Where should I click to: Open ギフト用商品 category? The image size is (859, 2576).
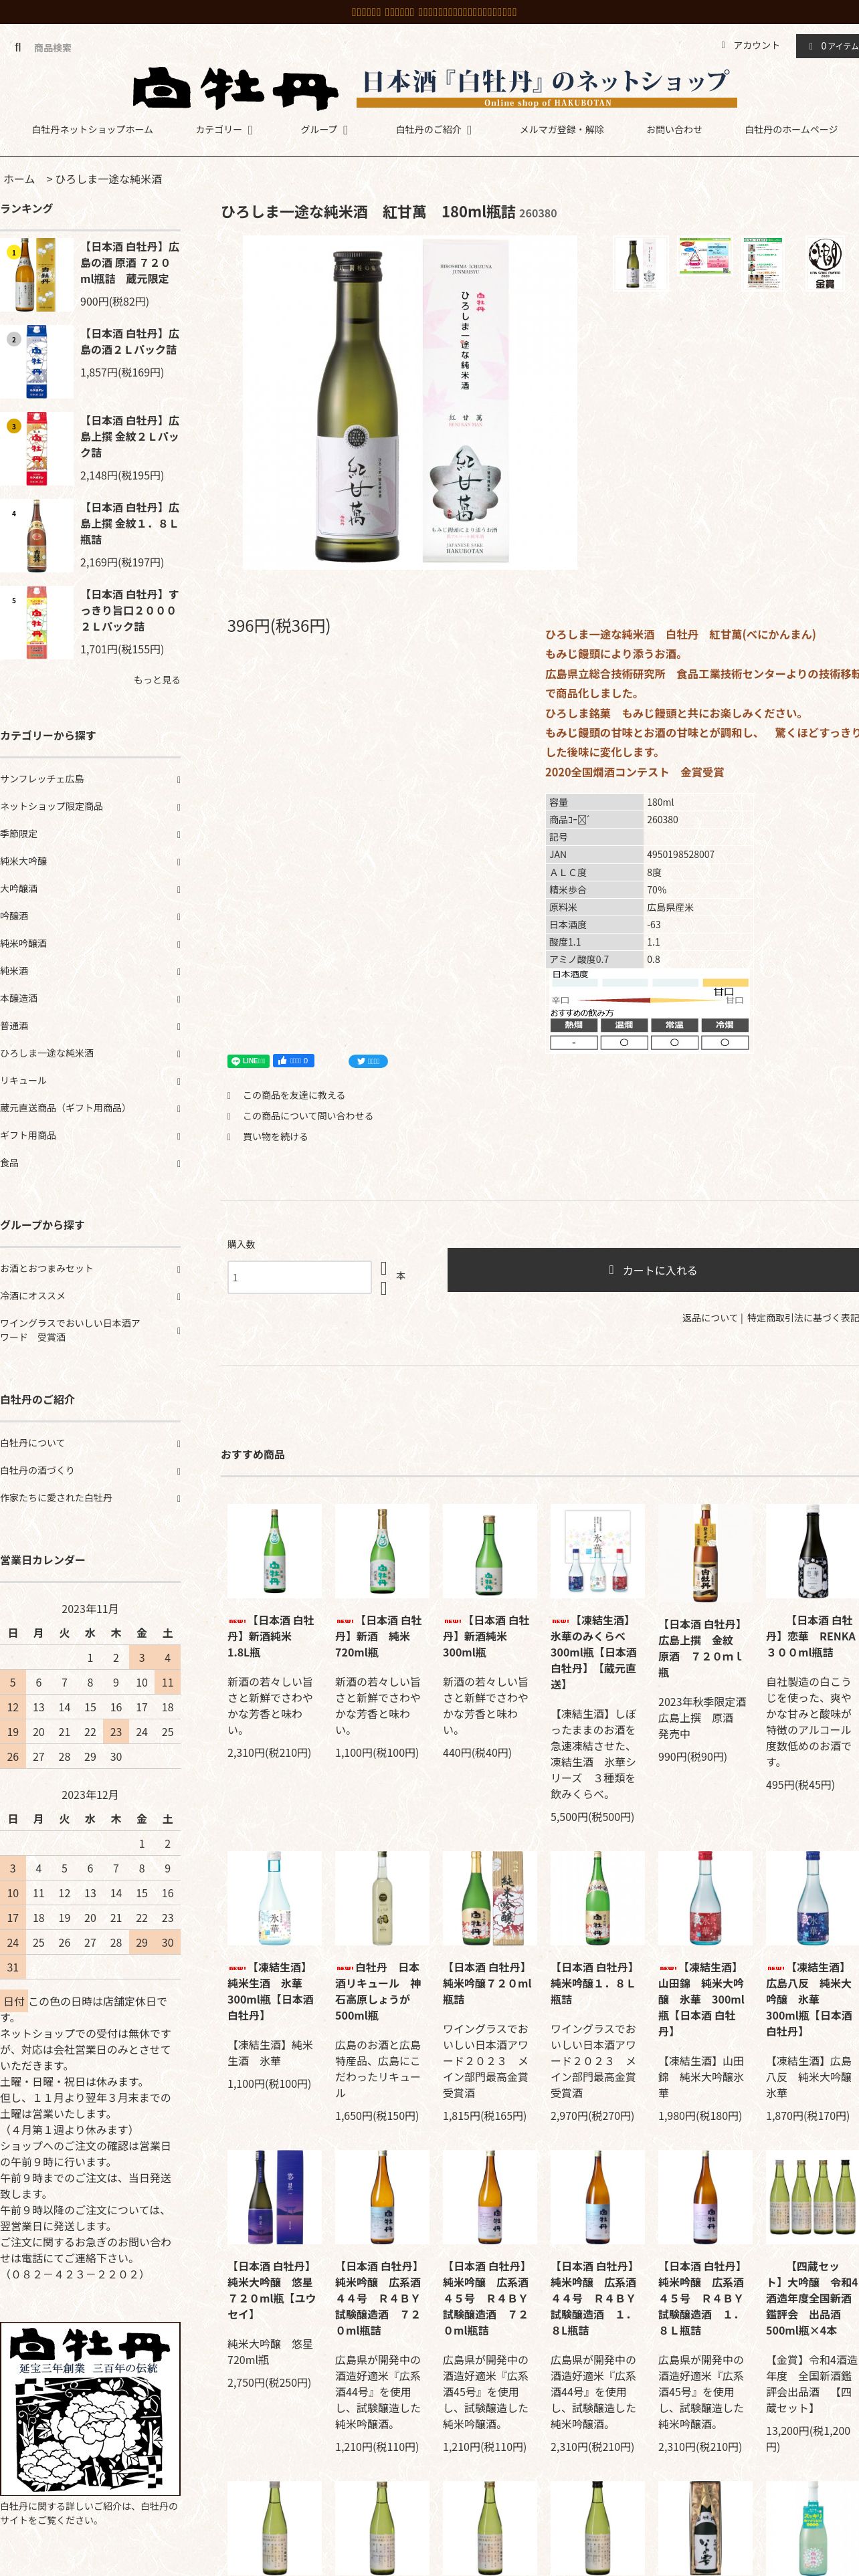click(x=90, y=1135)
